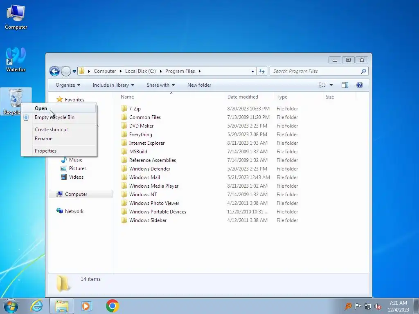The image size is (419, 314).
Task: Click the Change your view icon
Action: click(x=322, y=85)
